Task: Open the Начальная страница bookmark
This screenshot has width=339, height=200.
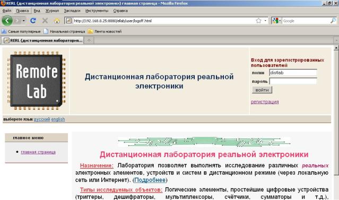Action: click(x=64, y=32)
